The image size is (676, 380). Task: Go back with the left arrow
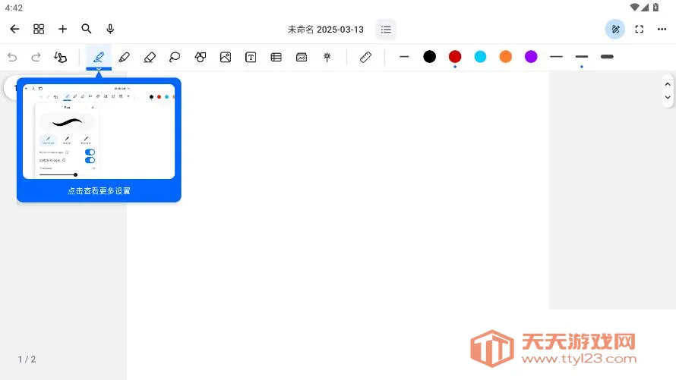click(14, 29)
